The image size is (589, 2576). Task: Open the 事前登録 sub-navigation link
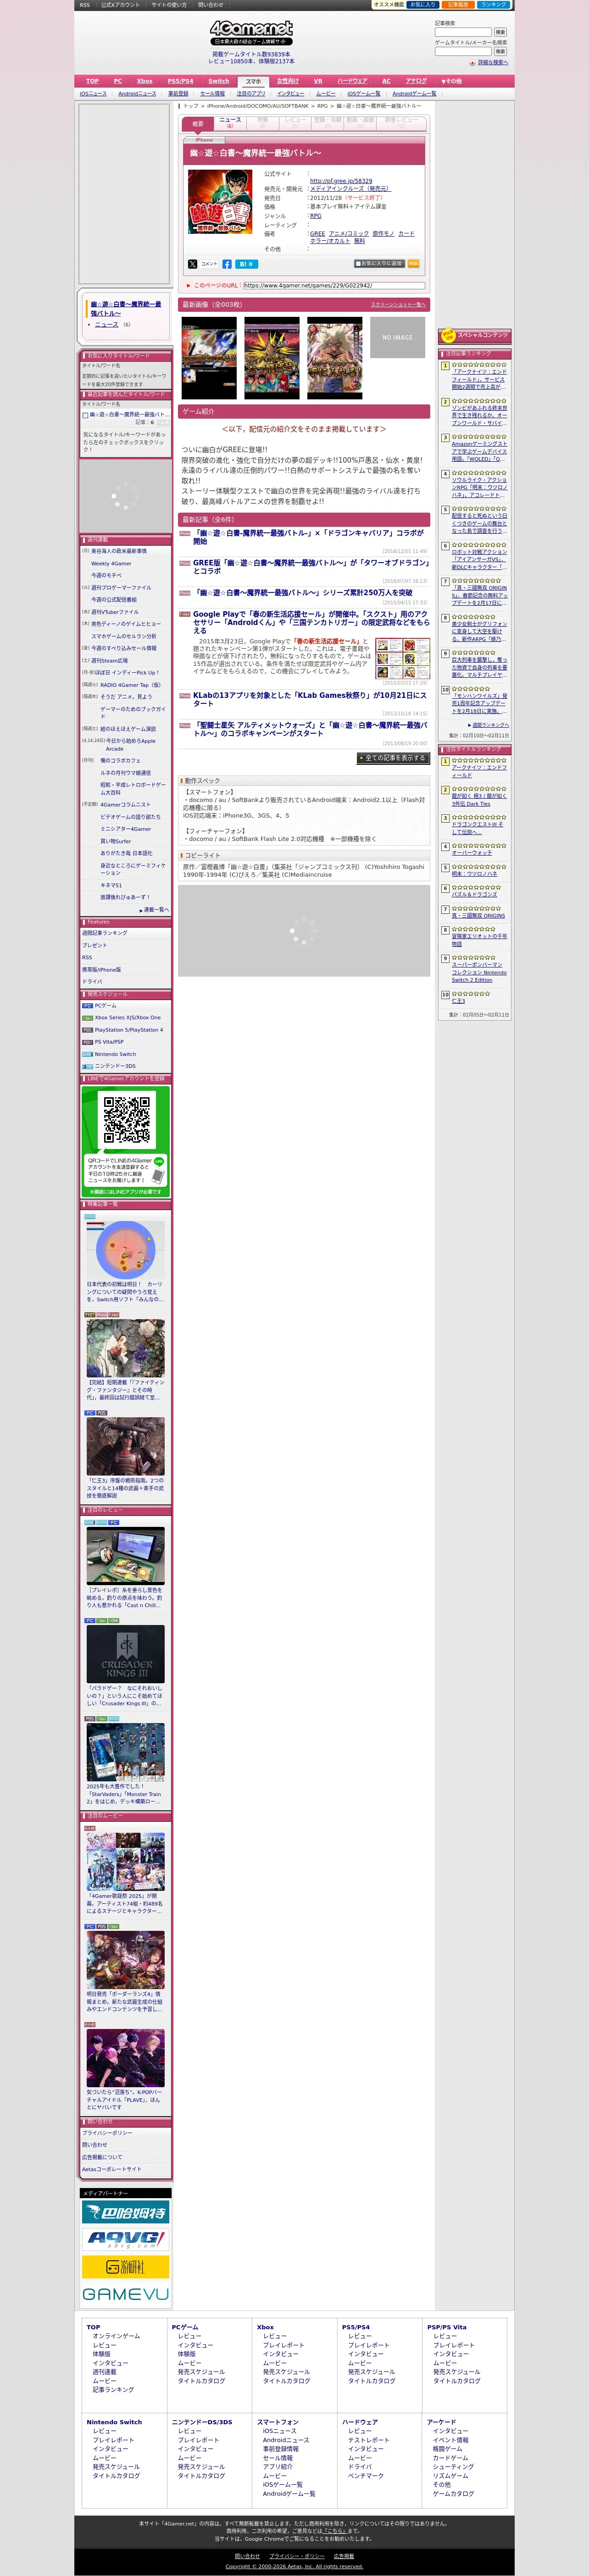178,94
